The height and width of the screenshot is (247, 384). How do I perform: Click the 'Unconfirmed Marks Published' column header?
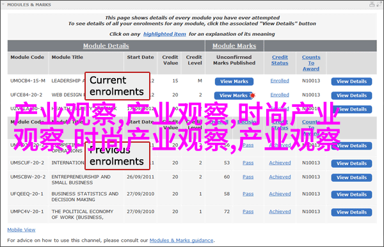234,60
